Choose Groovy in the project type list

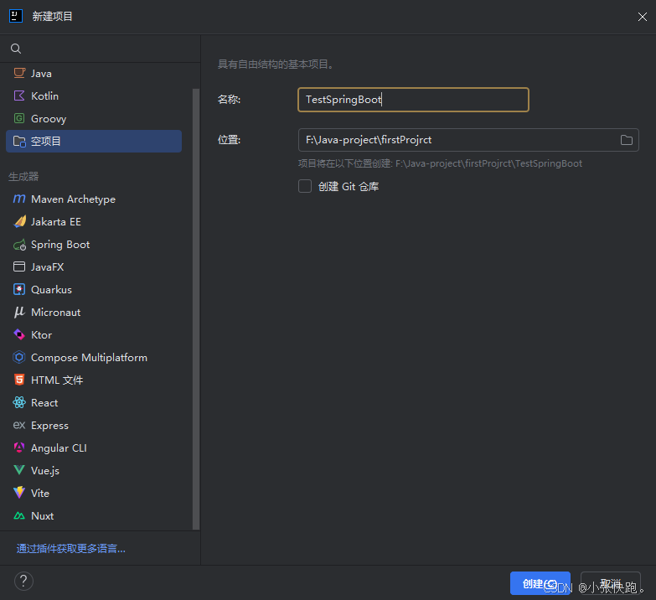[94, 118]
